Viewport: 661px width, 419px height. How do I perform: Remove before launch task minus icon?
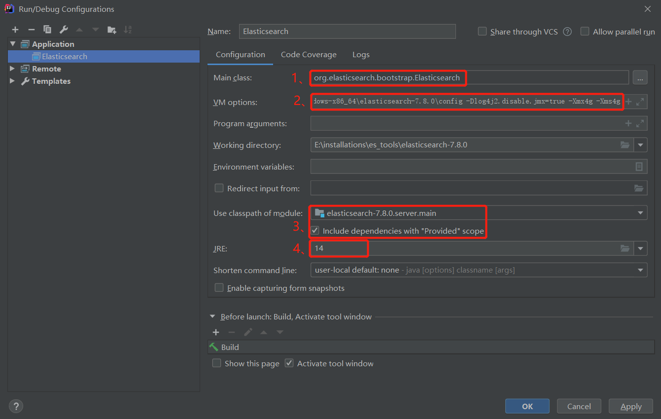tap(232, 332)
